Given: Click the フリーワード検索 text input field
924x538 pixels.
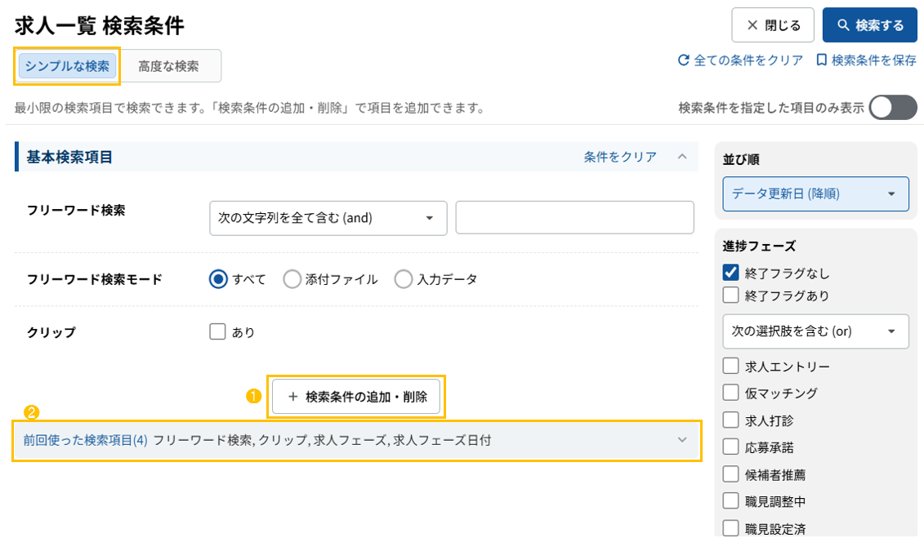Looking at the screenshot, I should [x=574, y=218].
